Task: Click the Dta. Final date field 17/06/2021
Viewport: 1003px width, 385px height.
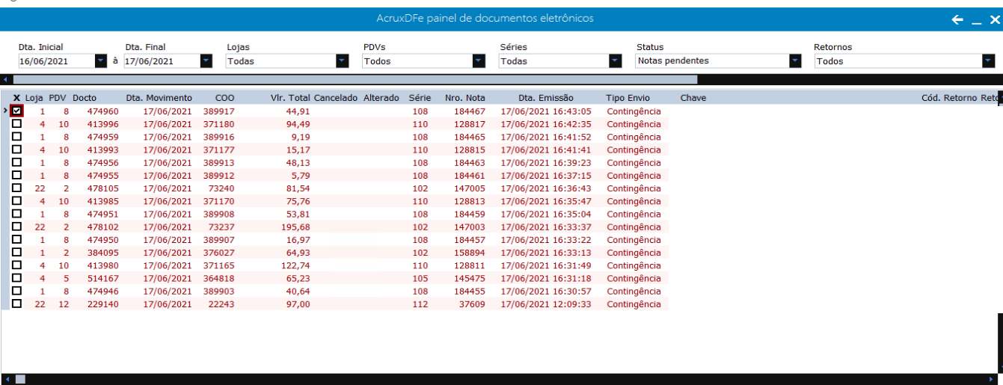Action: coord(162,61)
